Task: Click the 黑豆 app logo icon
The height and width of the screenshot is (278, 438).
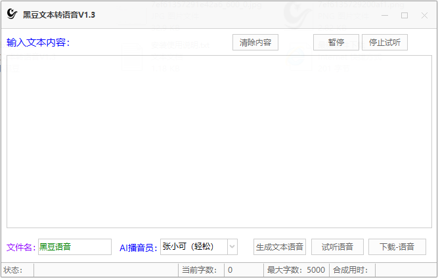Action: [12, 14]
